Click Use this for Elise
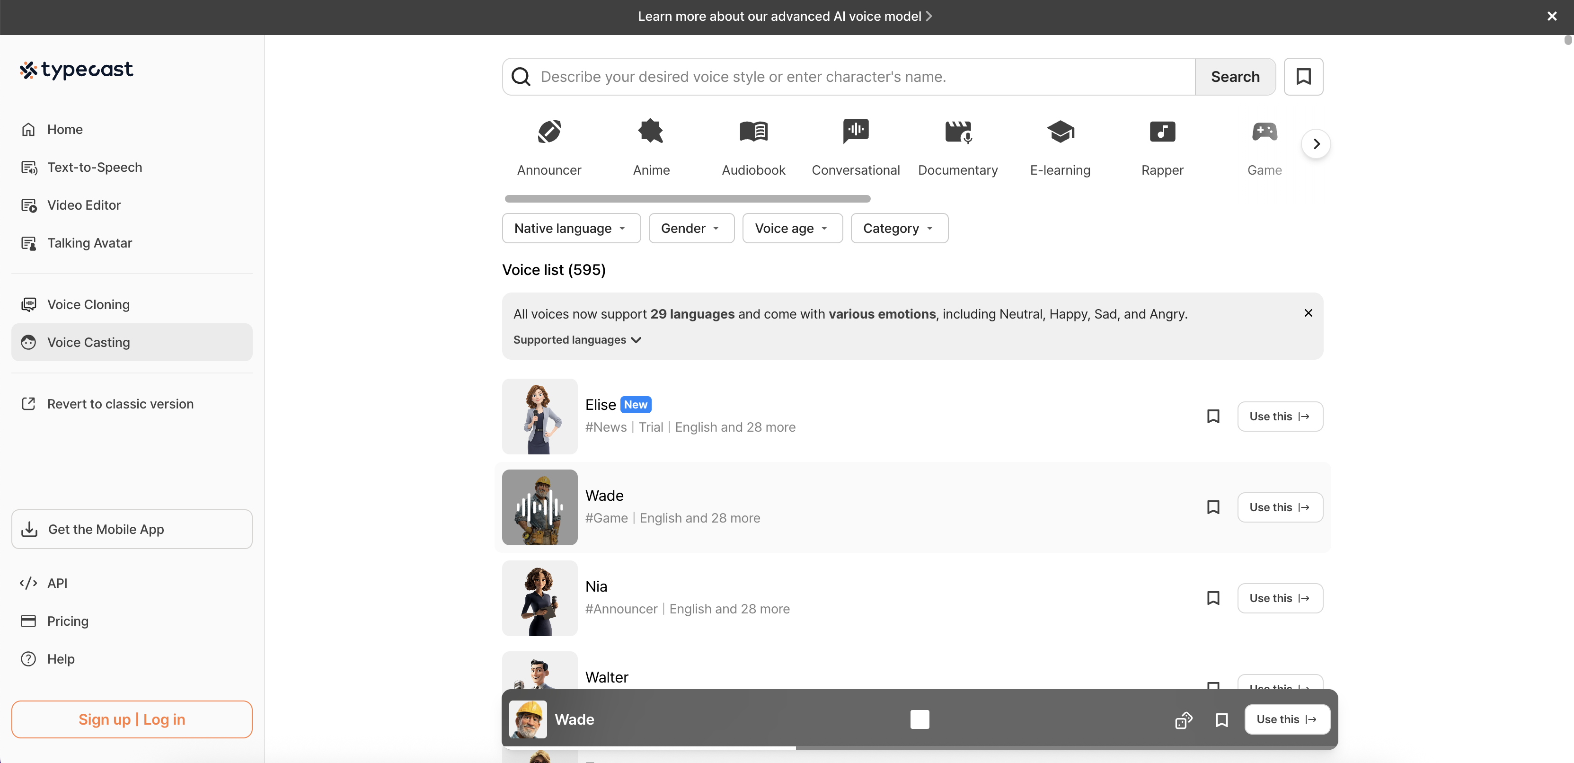The image size is (1574, 763). point(1280,416)
